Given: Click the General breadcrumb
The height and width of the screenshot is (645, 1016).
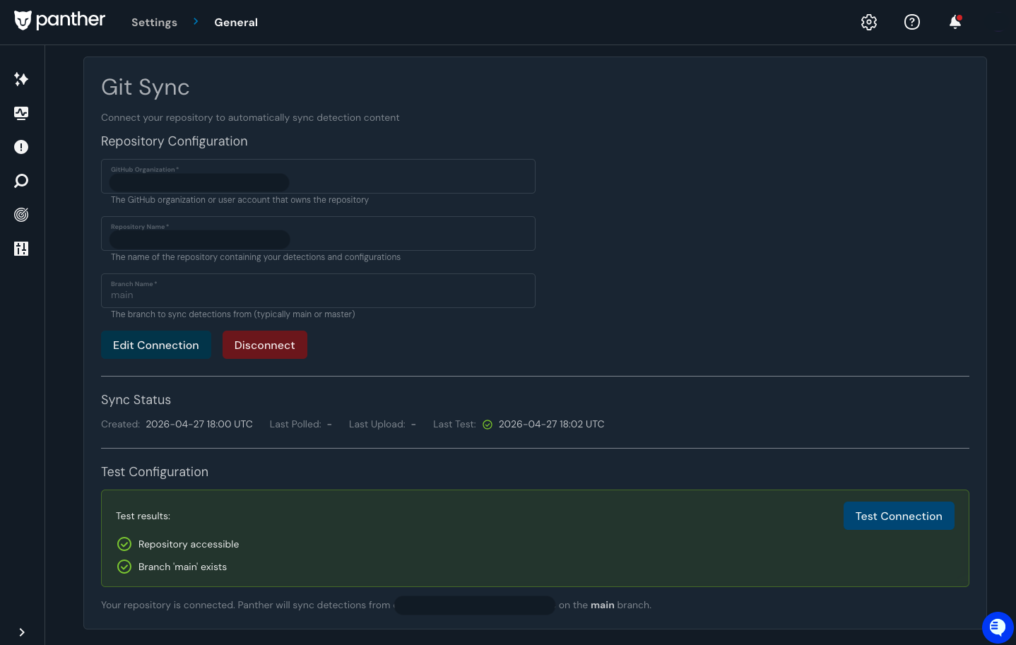Looking at the screenshot, I should point(236,23).
